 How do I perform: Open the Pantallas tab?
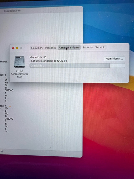(50, 48)
